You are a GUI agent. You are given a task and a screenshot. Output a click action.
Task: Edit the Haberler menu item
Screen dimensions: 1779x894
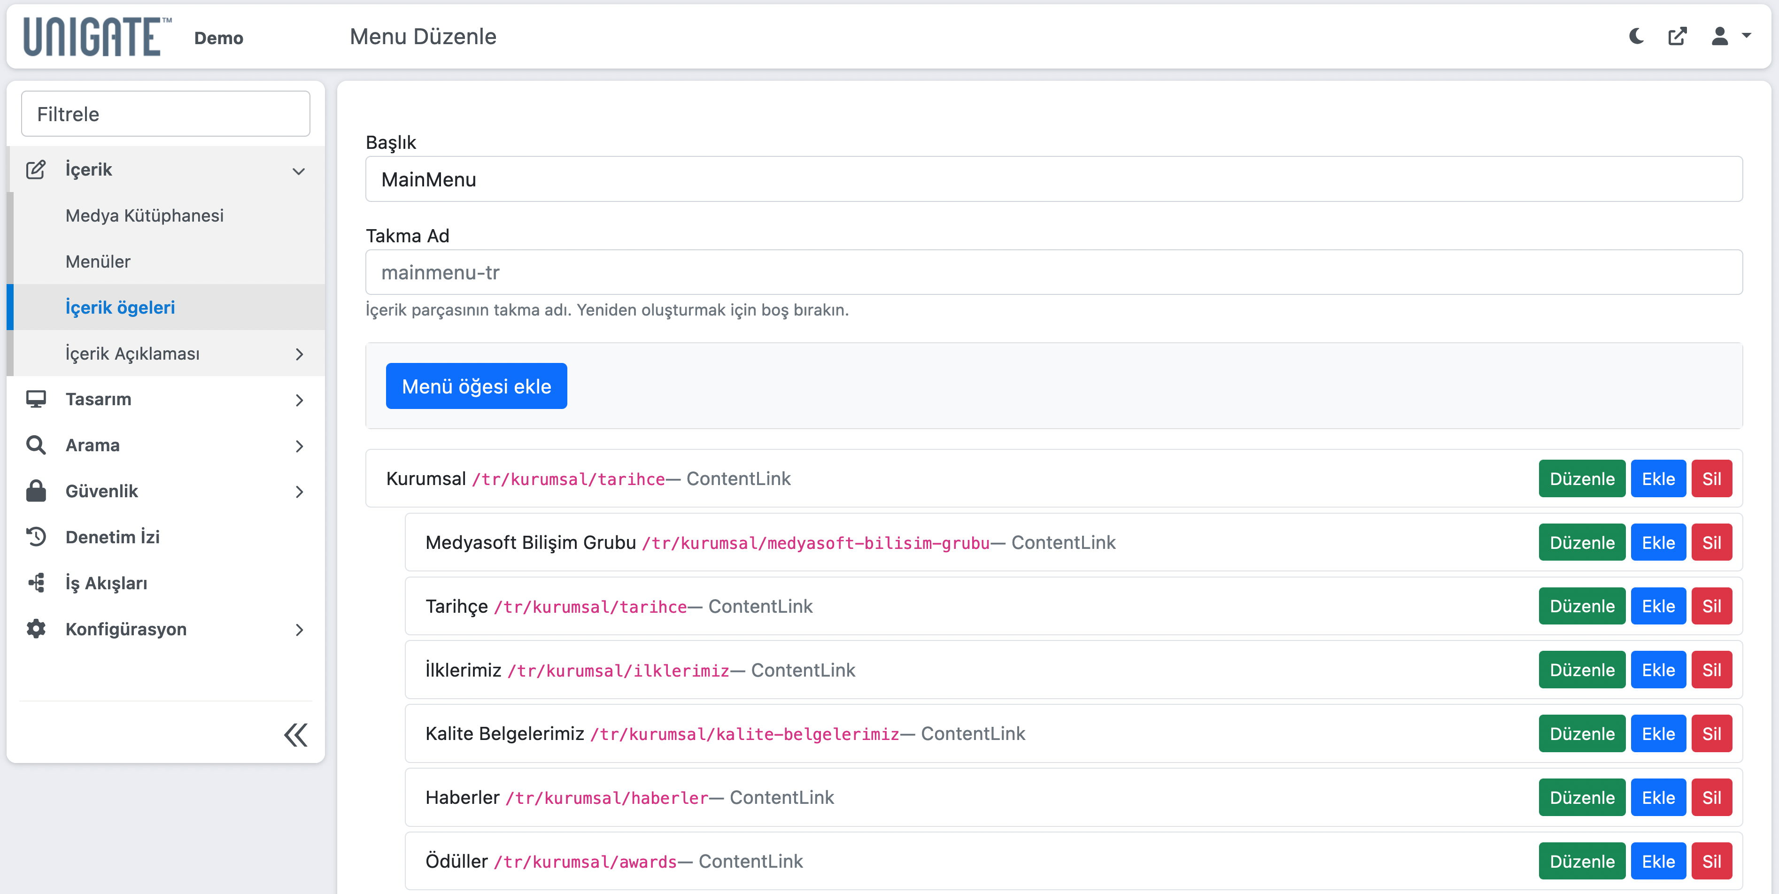tap(1581, 798)
